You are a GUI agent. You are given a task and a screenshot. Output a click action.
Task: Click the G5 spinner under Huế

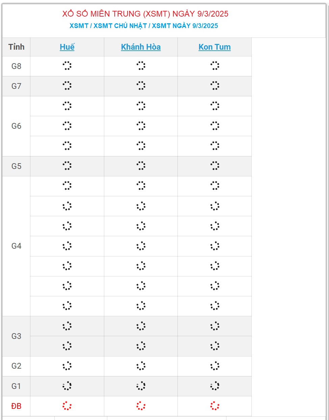click(x=67, y=166)
